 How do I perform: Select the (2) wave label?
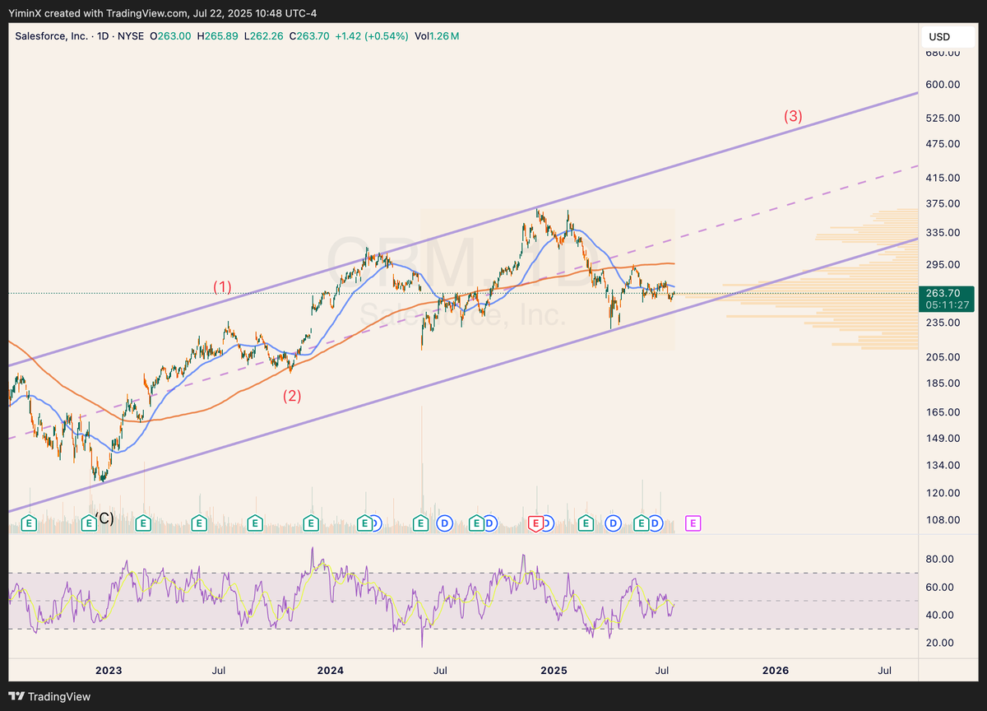tap(292, 395)
